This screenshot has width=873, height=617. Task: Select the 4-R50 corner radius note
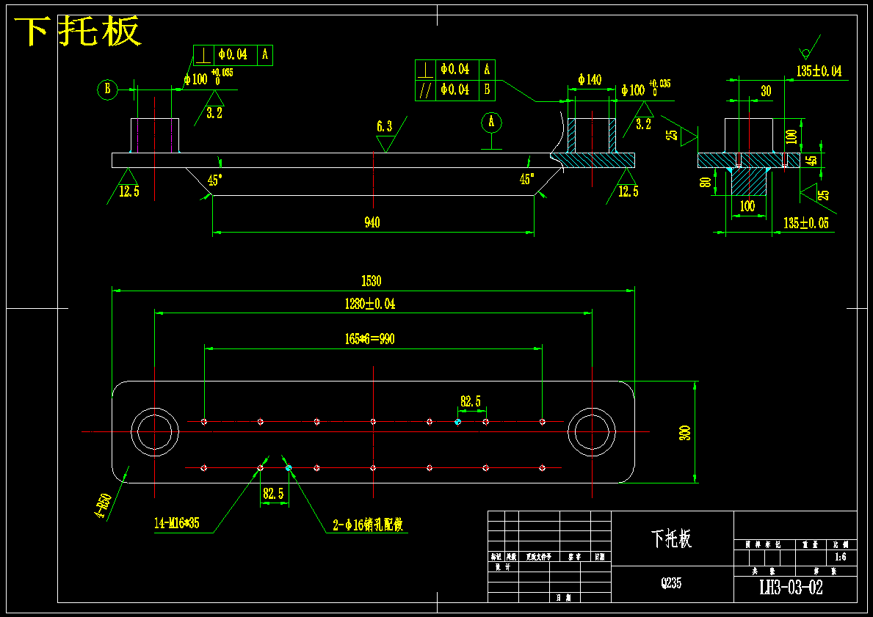tap(104, 505)
